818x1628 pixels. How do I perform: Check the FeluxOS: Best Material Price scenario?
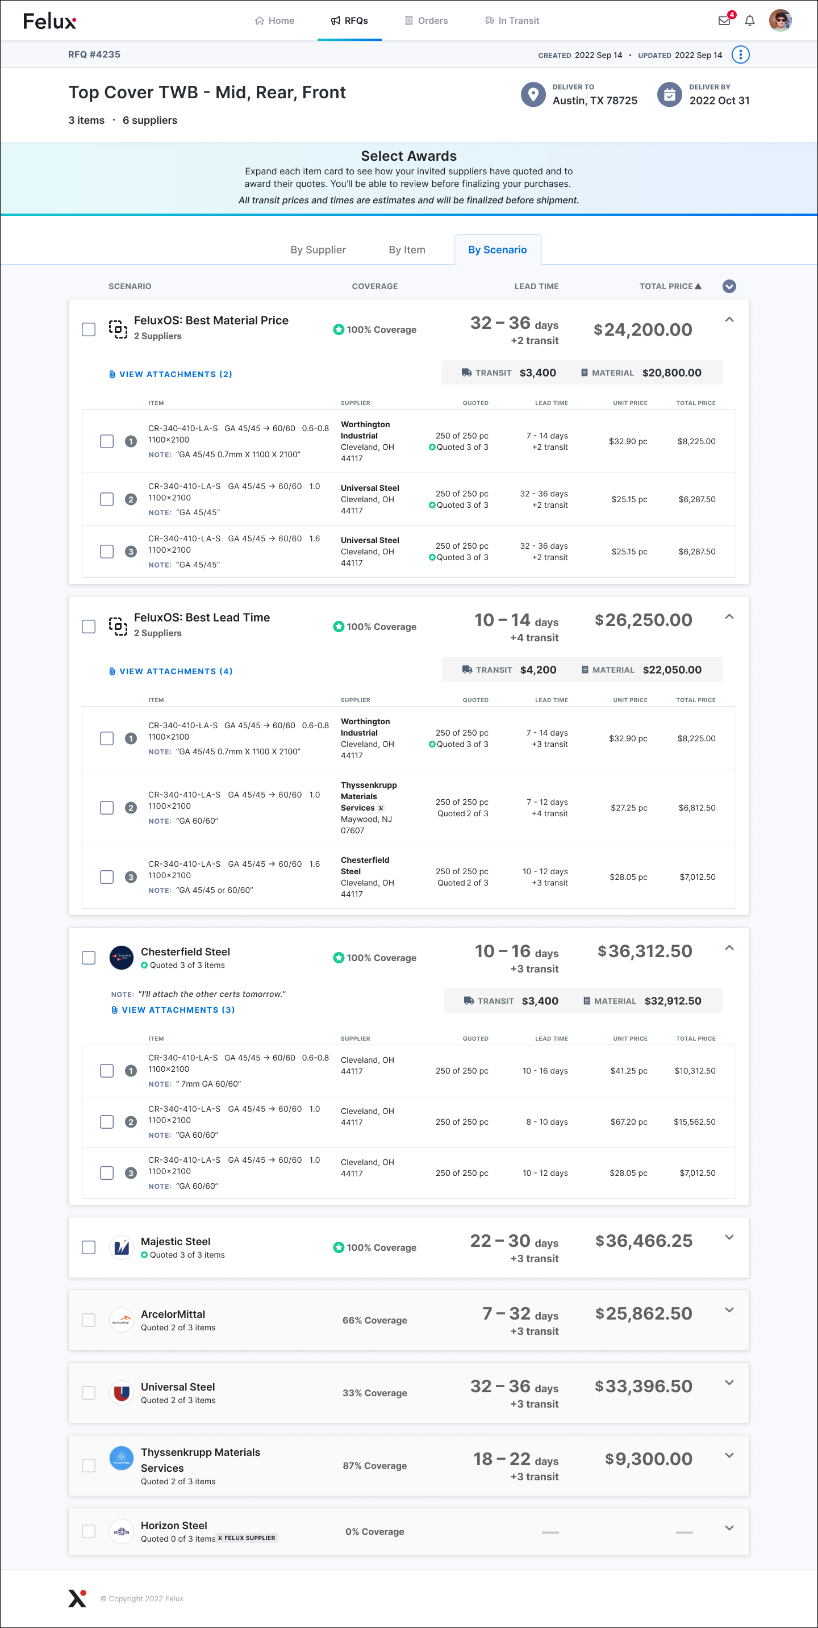pos(89,329)
